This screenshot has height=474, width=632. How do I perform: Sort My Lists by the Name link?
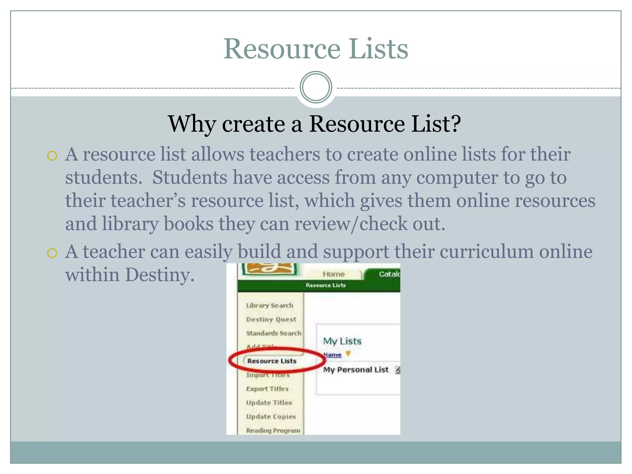tap(332, 355)
